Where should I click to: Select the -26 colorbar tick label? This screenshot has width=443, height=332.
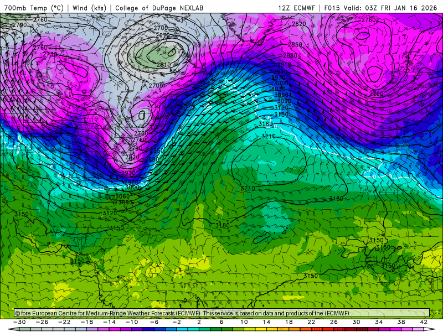[x=42, y=322]
